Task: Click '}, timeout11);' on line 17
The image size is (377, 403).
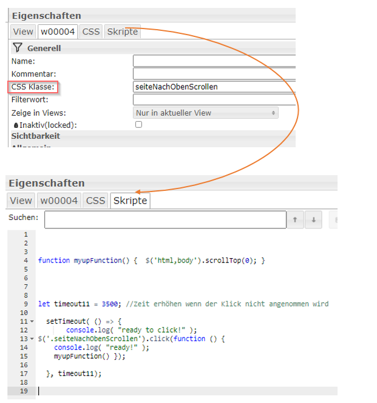Action: pos(74,373)
